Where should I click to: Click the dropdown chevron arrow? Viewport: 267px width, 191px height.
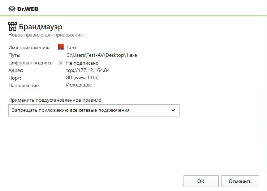(x=173, y=110)
